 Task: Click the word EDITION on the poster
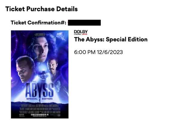(x=47, y=99)
